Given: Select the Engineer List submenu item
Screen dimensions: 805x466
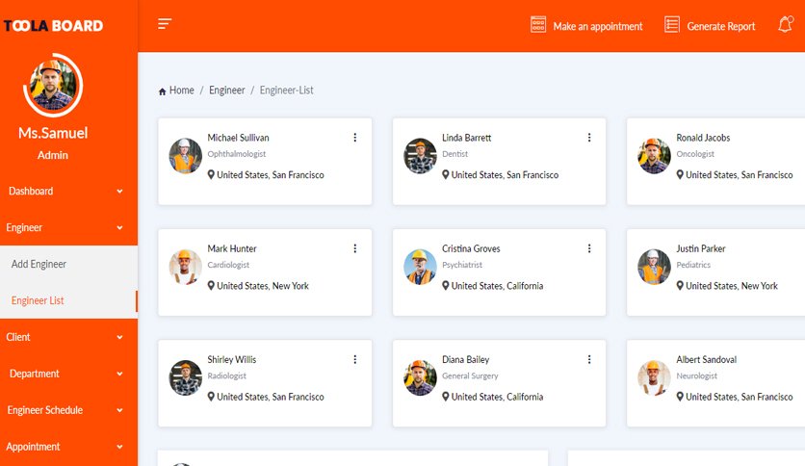Looking at the screenshot, I should [x=68, y=300].
